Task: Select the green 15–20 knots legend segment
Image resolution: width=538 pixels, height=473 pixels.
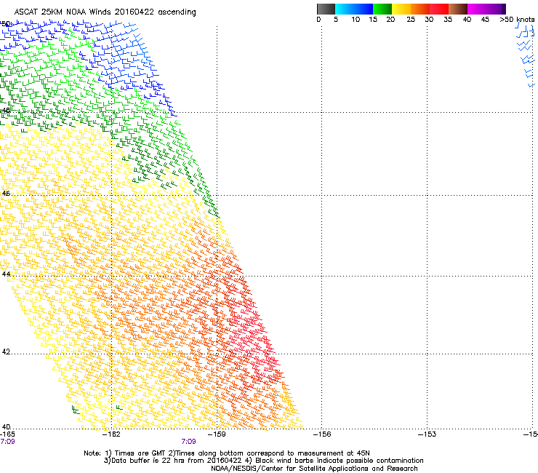Action: point(382,9)
